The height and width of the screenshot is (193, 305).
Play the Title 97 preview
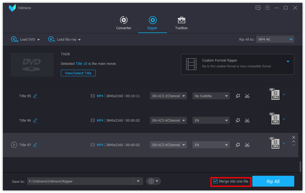point(14,145)
